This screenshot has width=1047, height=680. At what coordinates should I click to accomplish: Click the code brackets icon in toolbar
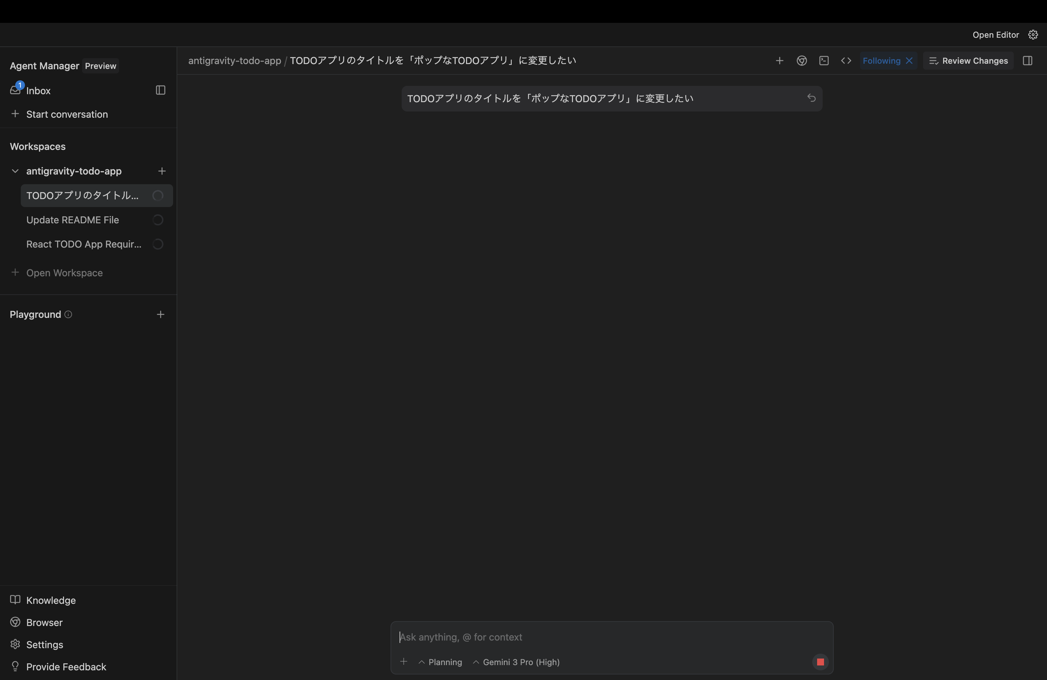pos(845,61)
